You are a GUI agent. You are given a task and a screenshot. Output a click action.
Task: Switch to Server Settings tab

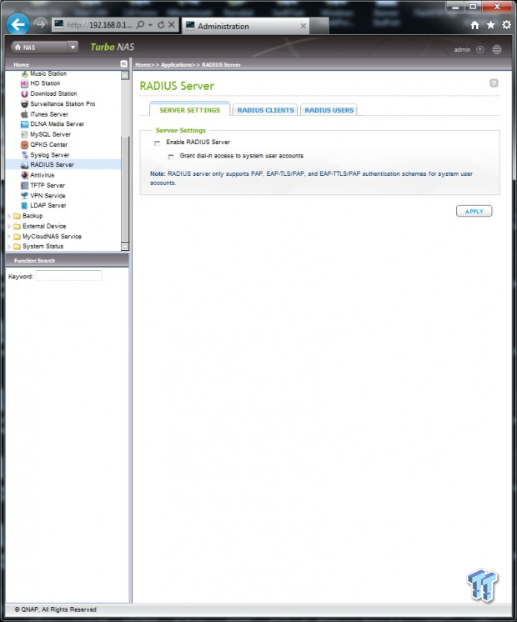(x=189, y=110)
